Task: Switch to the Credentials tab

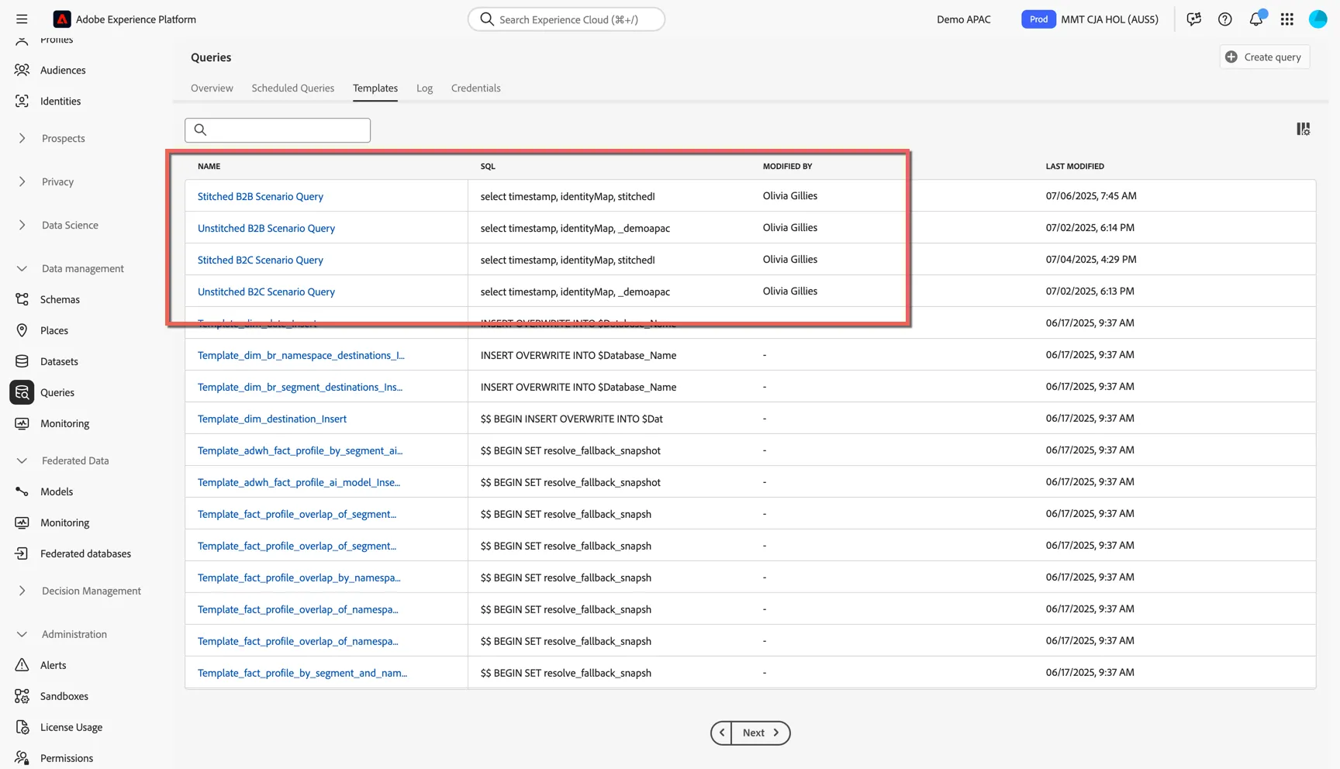Action: tap(475, 88)
